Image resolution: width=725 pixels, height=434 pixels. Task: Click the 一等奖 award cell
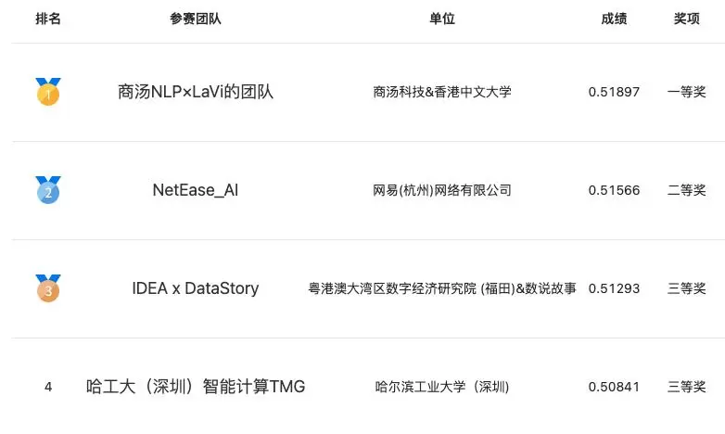point(687,92)
